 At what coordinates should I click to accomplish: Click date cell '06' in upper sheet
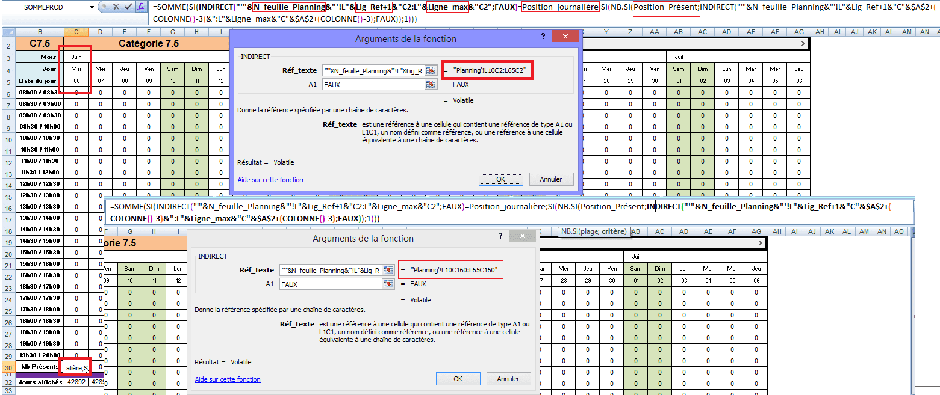76,81
